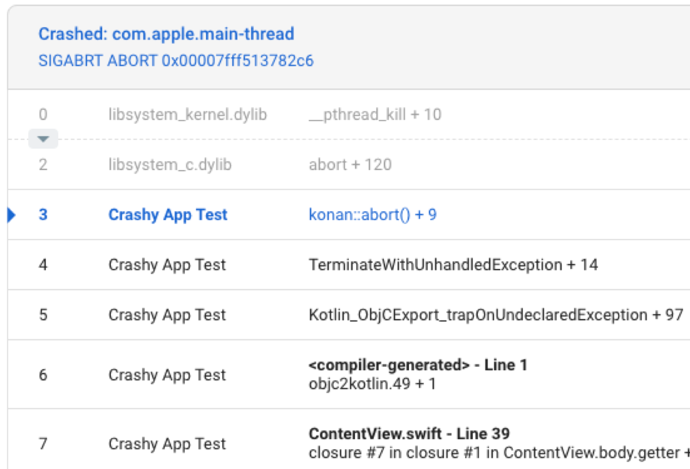Click frame number 4
Image resolution: width=690 pixels, height=469 pixels.
point(43,265)
